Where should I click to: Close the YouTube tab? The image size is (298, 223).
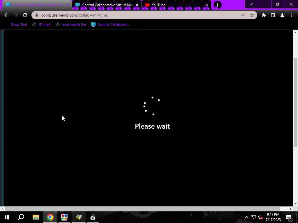click(x=207, y=5)
